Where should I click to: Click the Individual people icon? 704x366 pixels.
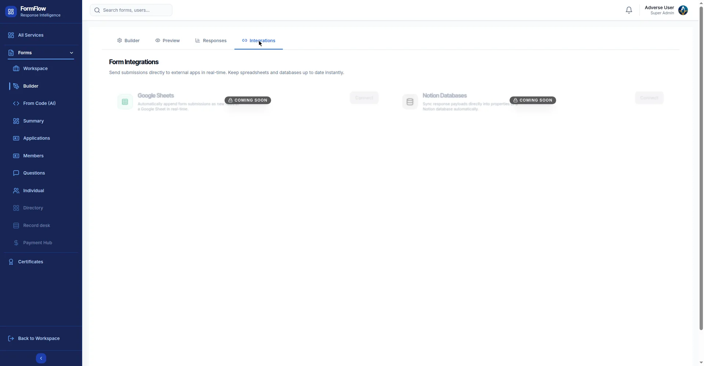[x=16, y=191]
